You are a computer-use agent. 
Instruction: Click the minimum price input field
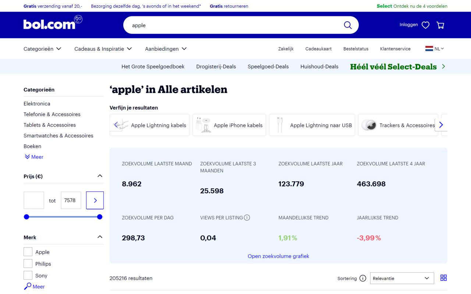[x=34, y=200]
